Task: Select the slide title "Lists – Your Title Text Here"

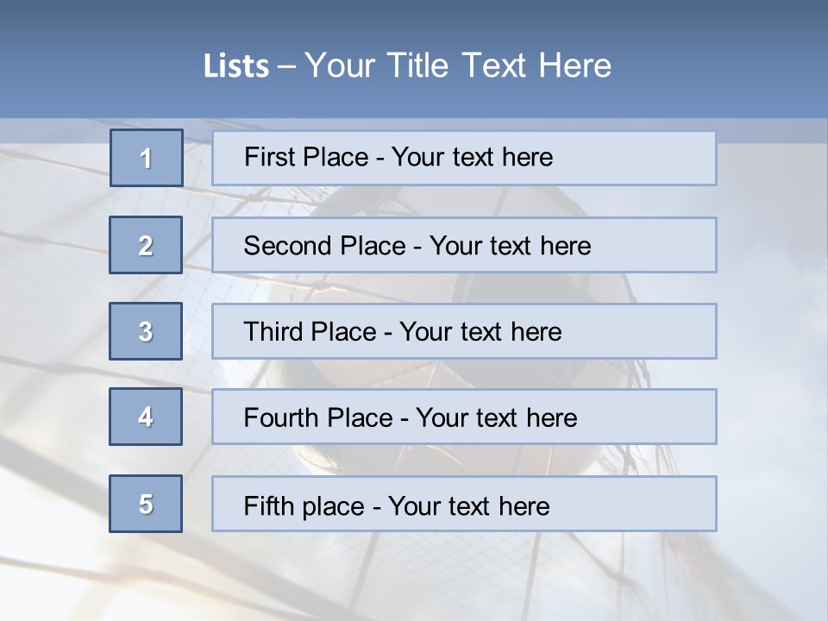Action: [407, 66]
